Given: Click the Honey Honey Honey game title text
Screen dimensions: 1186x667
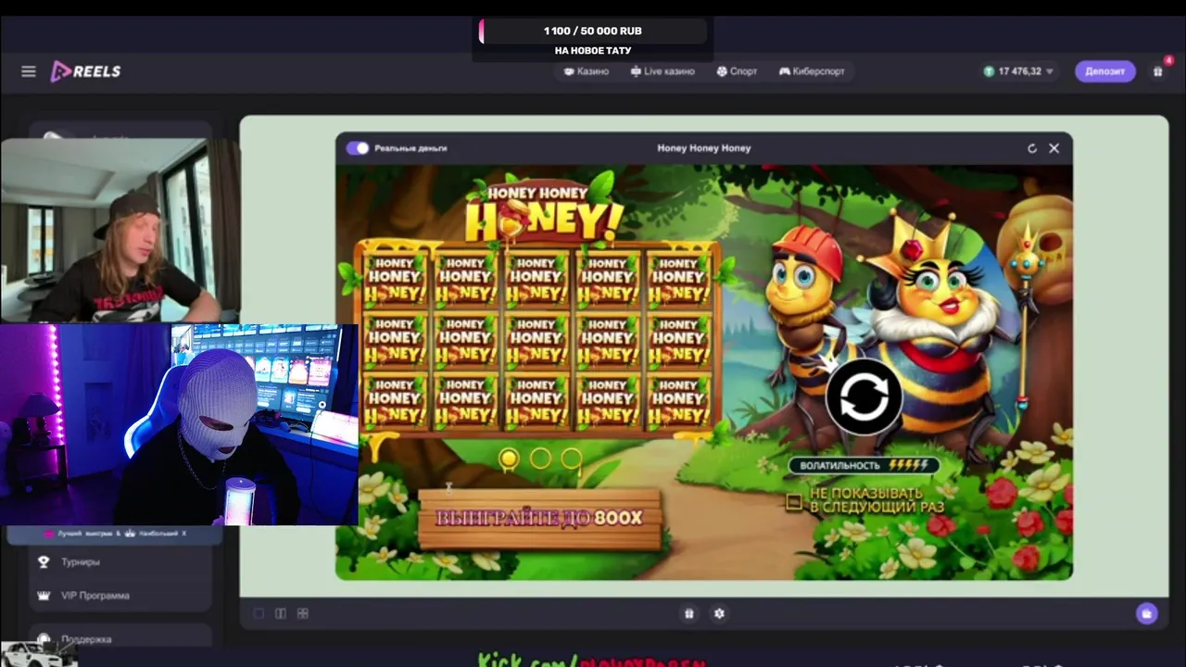Looking at the screenshot, I should point(704,148).
